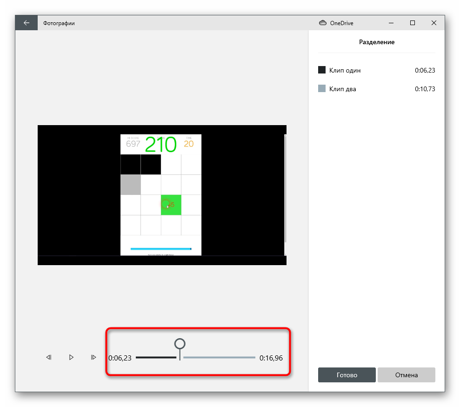Click the video preview frame

162,195
